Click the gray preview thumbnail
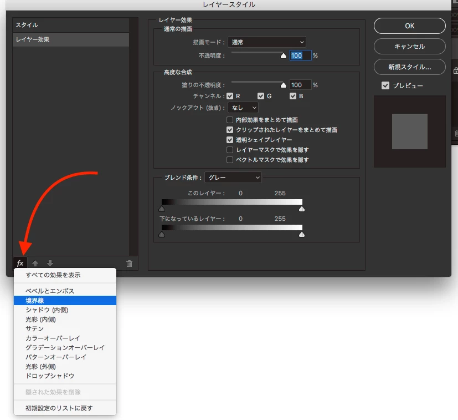458x420 pixels. pyautogui.click(x=409, y=131)
